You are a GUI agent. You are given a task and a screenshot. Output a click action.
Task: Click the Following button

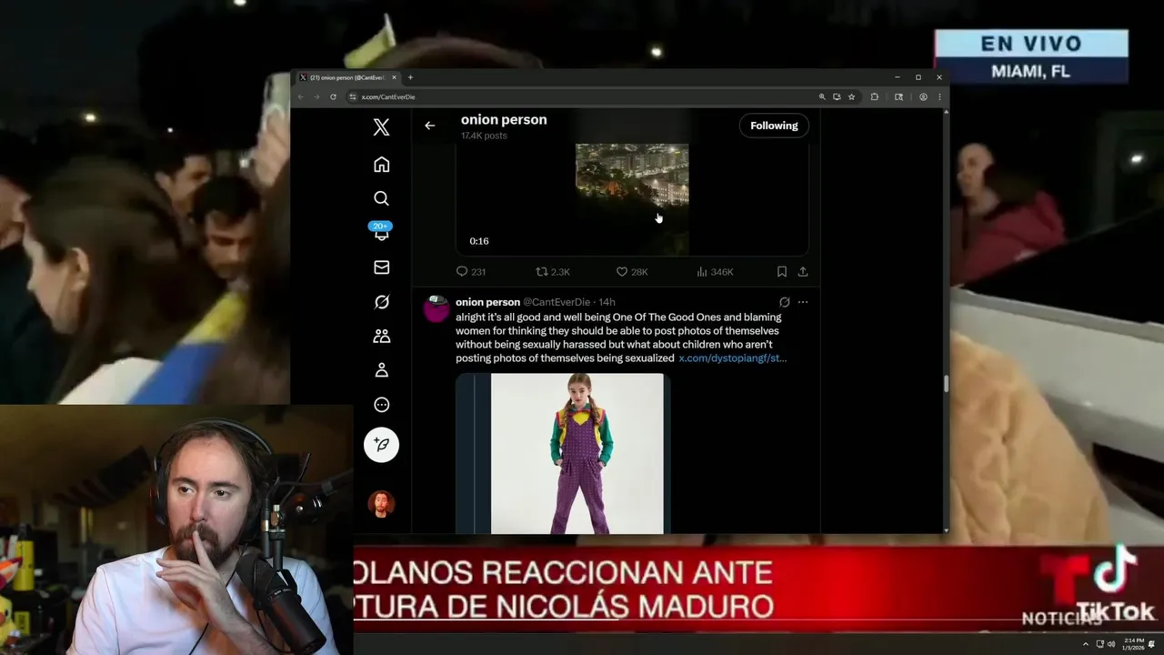coord(774,126)
